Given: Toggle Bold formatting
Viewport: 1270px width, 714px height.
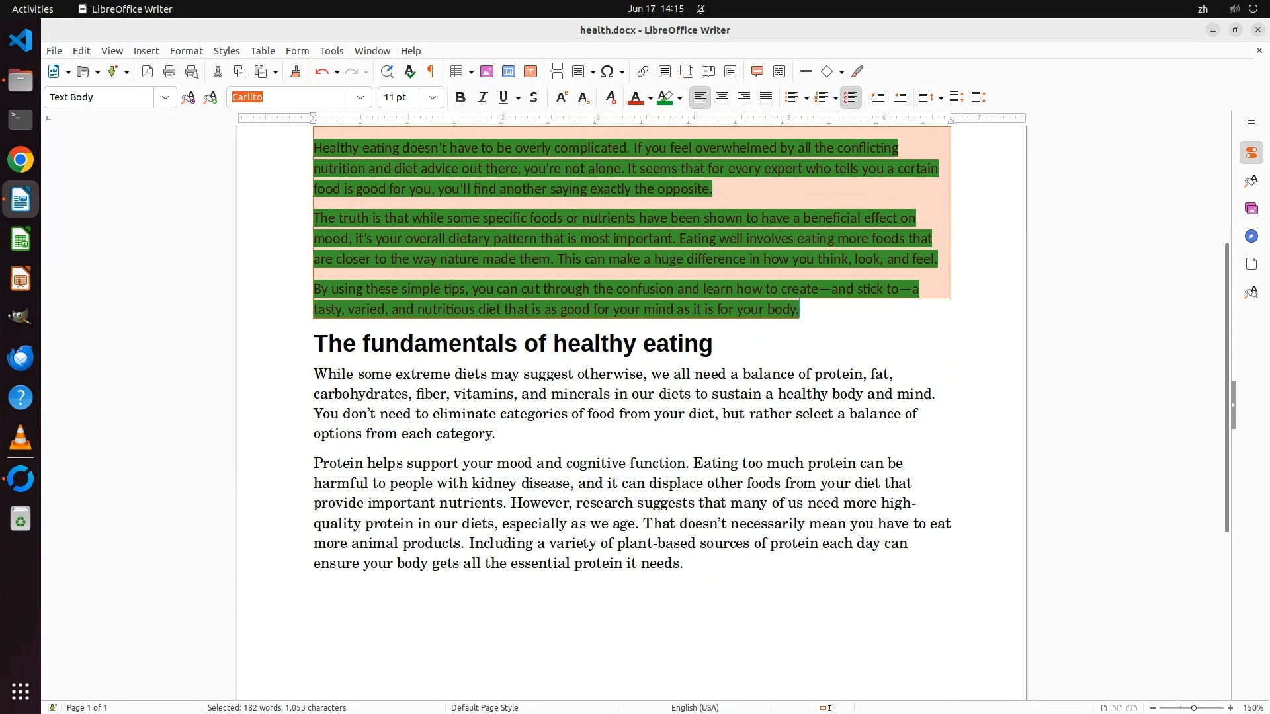Looking at the screenshot, I should tap(460, 98).
